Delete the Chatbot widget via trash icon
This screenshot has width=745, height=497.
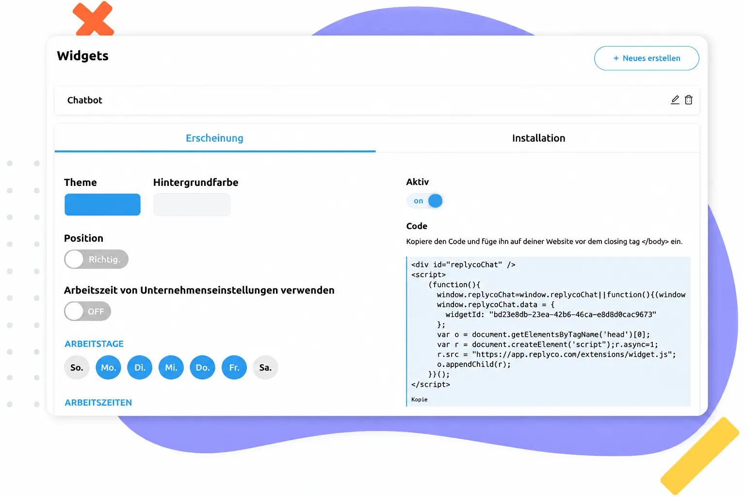(x=689, y=100)
